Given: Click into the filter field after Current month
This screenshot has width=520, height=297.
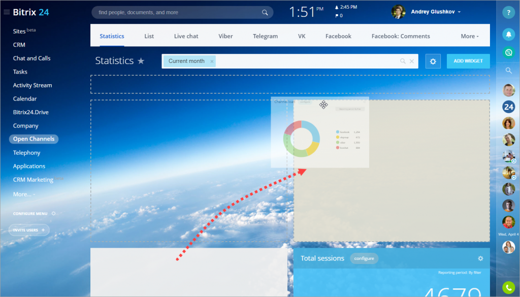Looking at the screenshot, I should [307, 61].
